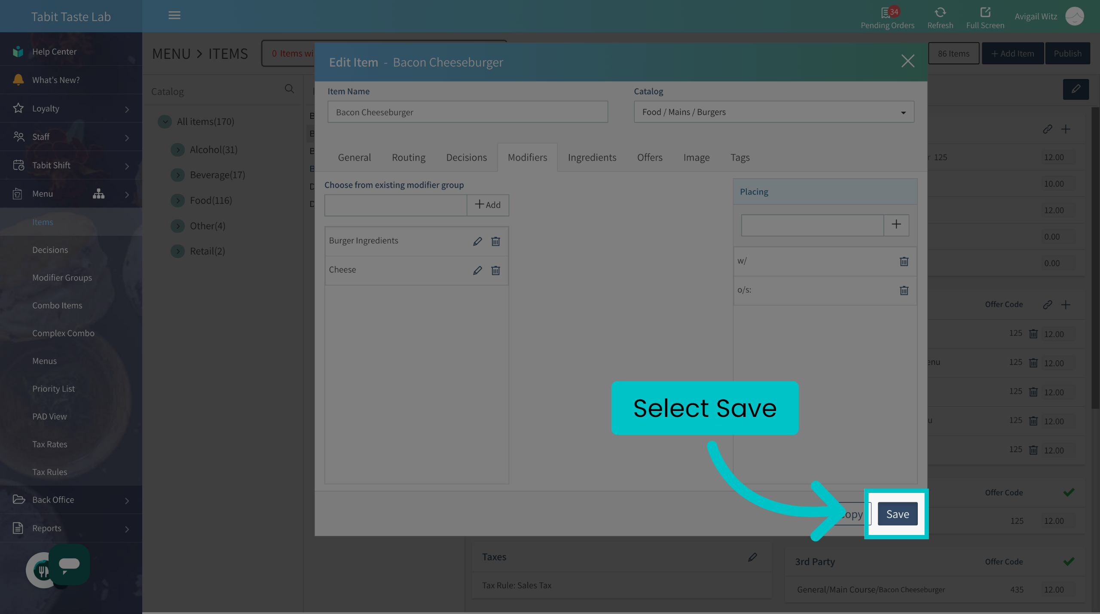Click the Menu site hierarchy icon
This screenshot has height=614, width=1100.
[x=98, y=194]
